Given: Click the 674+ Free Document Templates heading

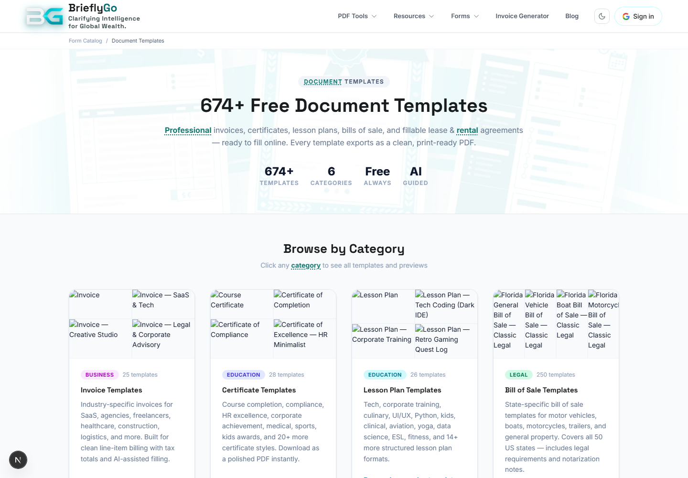Looking at the screenshot, I should tap(344, 106).
